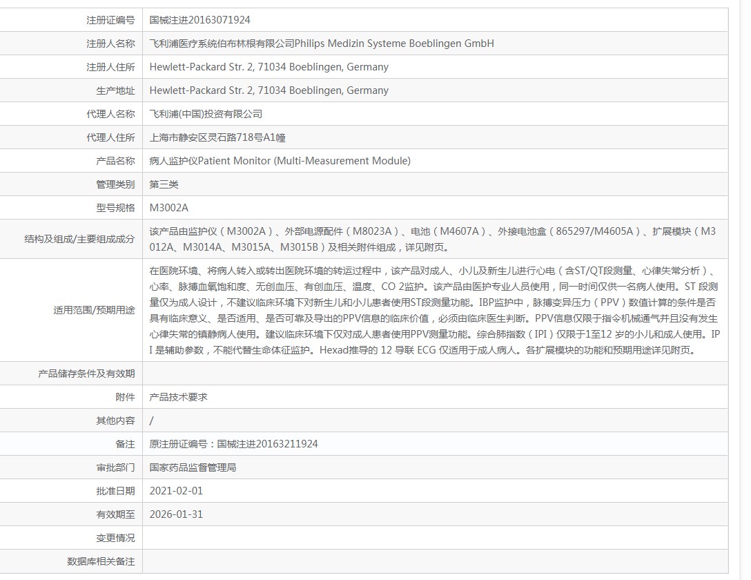Select registrant name Philips Medizin Systeme Boeblingen GmbH
This screenshot has width=751, height=580.
394,43
